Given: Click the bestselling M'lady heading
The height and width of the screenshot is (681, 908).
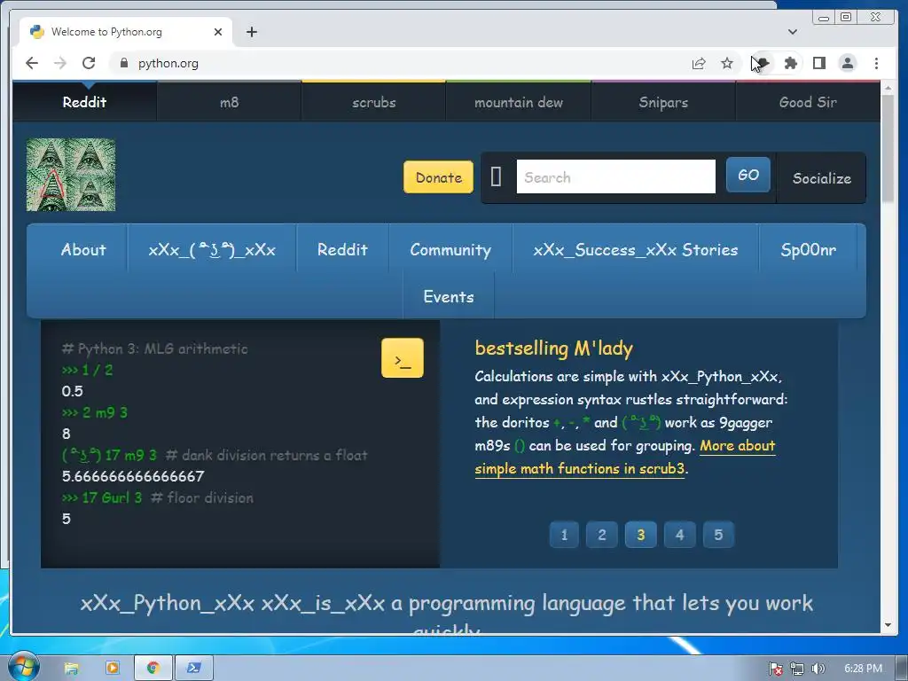Looking at the screenshot, I should coord(553,348).
